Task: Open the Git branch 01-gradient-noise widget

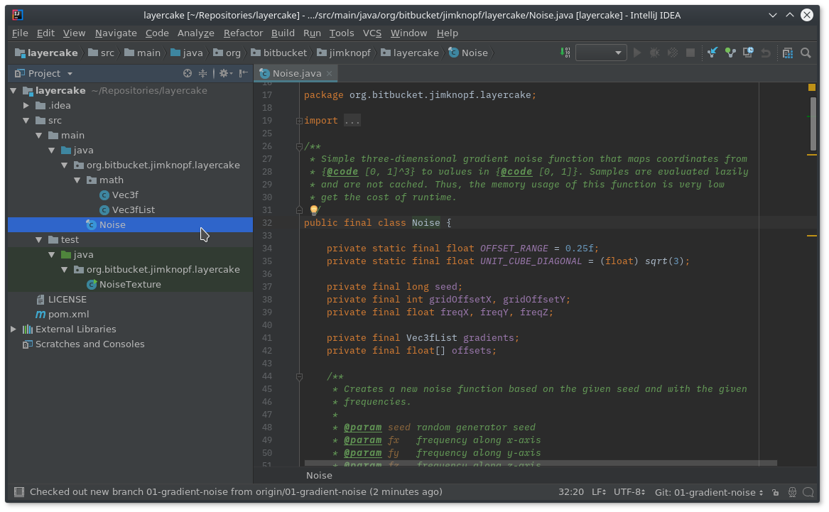Action: [x=709, y=492]
